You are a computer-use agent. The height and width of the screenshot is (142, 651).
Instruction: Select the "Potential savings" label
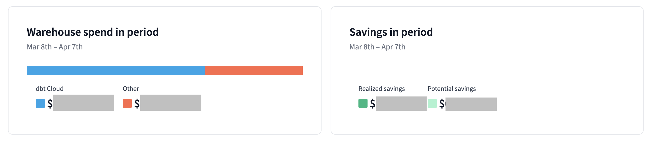coord(452,89)
